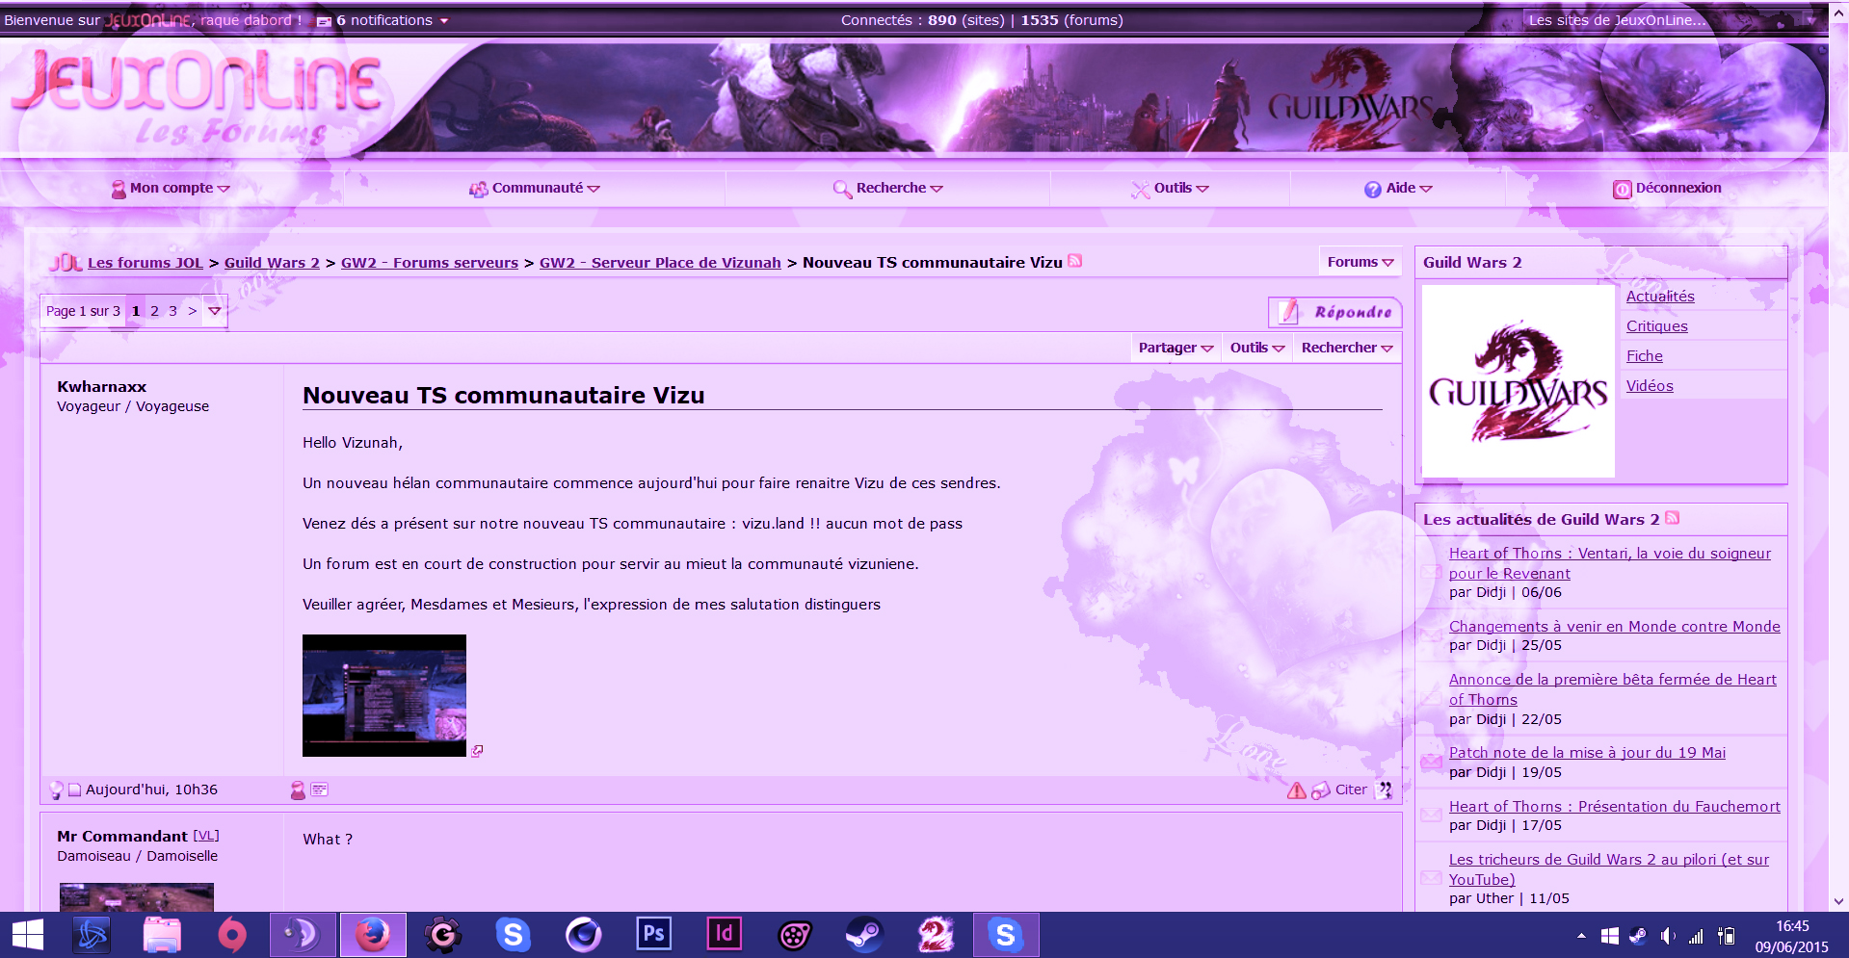Go to page 3 of thread
Image resolution: width=1849 pixels, height=958 pixels.
(x=172, y=311)
